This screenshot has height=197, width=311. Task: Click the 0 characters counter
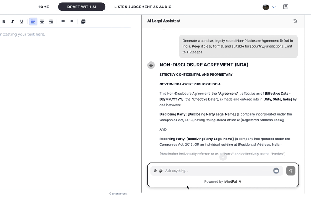118,194
